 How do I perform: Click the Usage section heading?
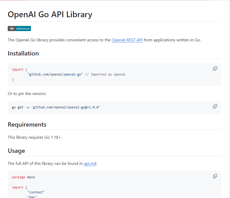pyautogui.click(x=16, y=151)
